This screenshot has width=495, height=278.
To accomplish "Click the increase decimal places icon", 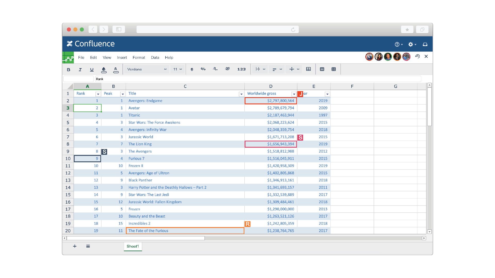I will (x=227, y=69).
